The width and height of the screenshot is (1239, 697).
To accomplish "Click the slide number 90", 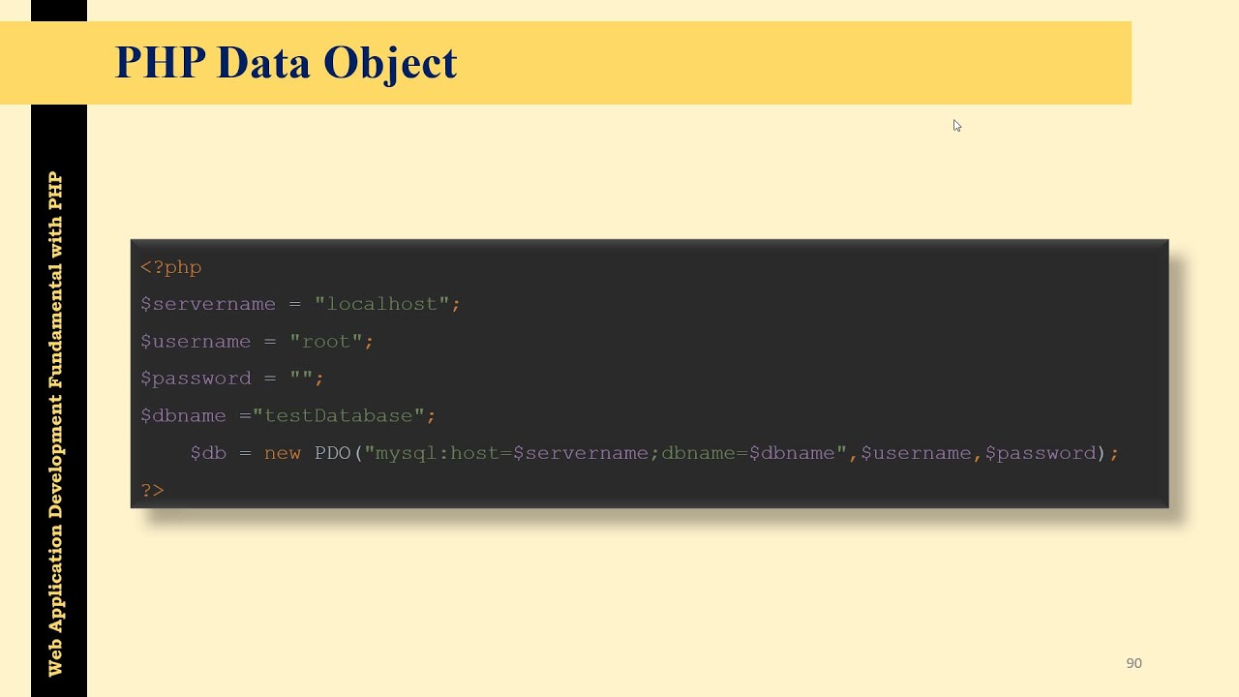I will point(1133,663).
